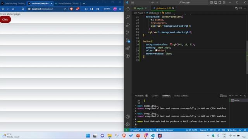Viewport: 248px width, 139px height.
Task: Click Open In Browser status item
Action: (165, 130)
